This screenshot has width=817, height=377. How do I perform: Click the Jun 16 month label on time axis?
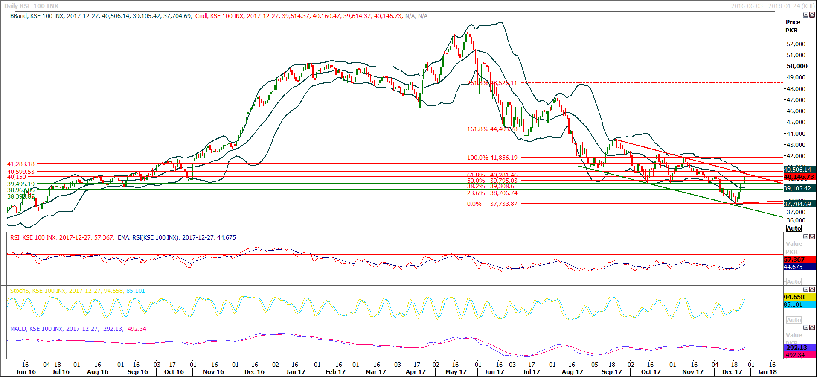pos(26,372)
